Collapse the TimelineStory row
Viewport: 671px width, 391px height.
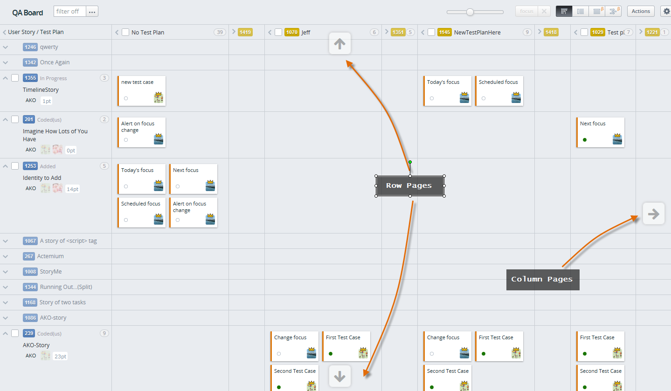[x=6, y=78]
